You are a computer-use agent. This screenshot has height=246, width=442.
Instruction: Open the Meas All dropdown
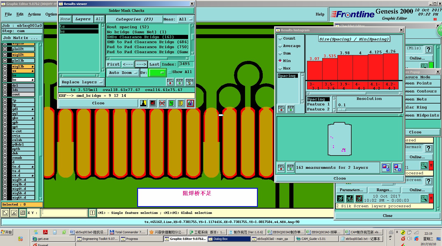click(x=185, y=19)
